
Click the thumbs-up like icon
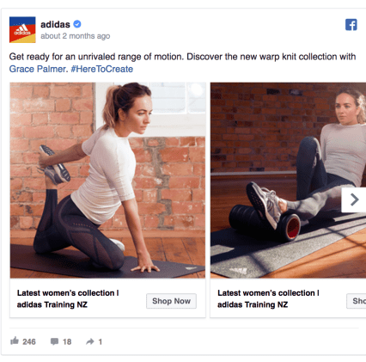point(15,341)
